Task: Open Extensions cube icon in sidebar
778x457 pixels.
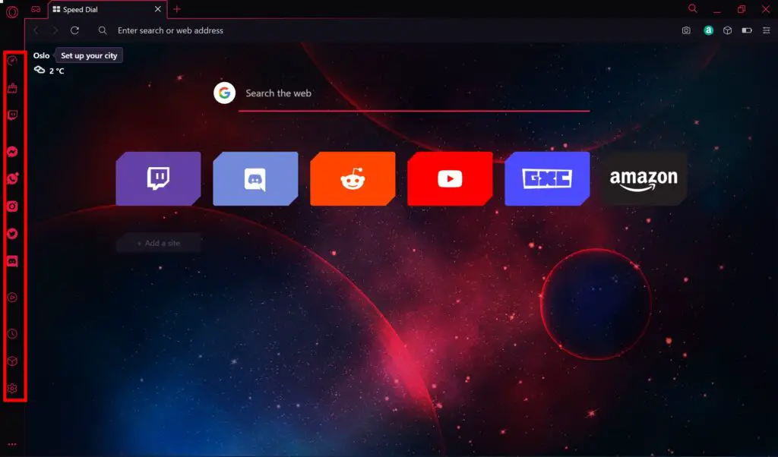Action: [x=12, y=361]
